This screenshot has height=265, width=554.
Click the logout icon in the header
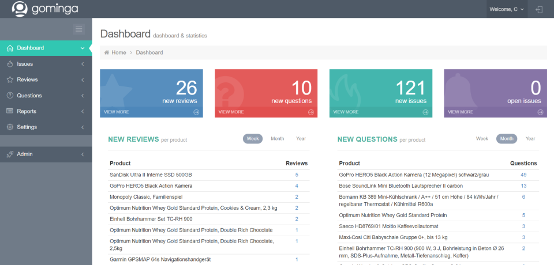tap(539, 10)
